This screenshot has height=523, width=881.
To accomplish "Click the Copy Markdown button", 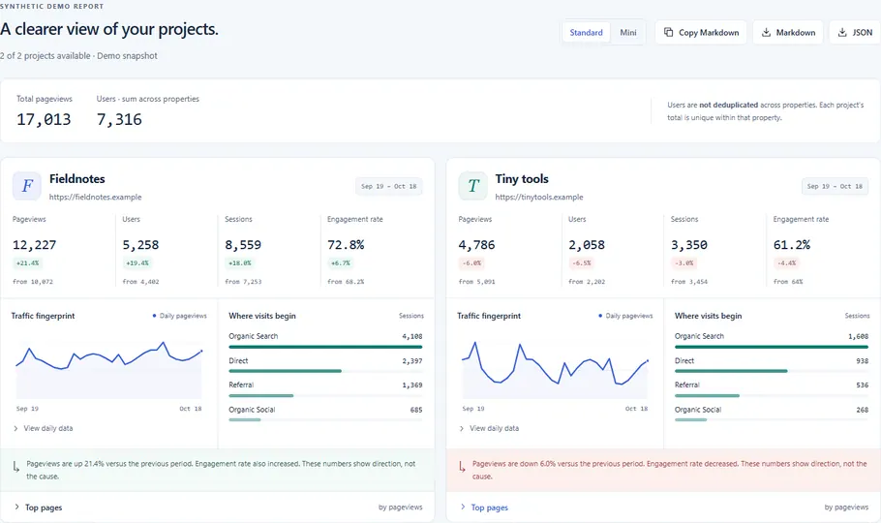I will click(701, 33).
